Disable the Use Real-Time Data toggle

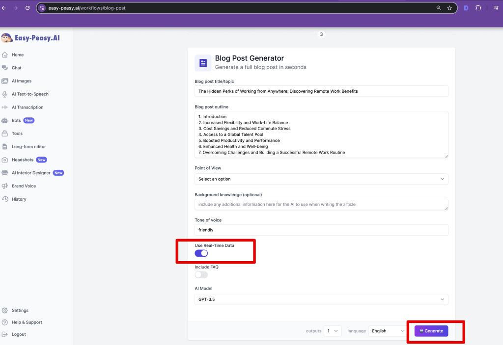coord(201,253)
